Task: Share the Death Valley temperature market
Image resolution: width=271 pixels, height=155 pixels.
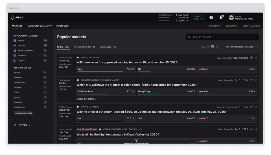Action: [256, 129]
